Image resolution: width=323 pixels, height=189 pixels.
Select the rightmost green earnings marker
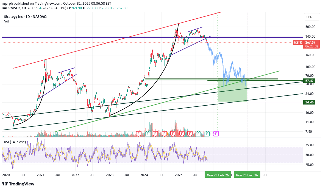[207, 134]
